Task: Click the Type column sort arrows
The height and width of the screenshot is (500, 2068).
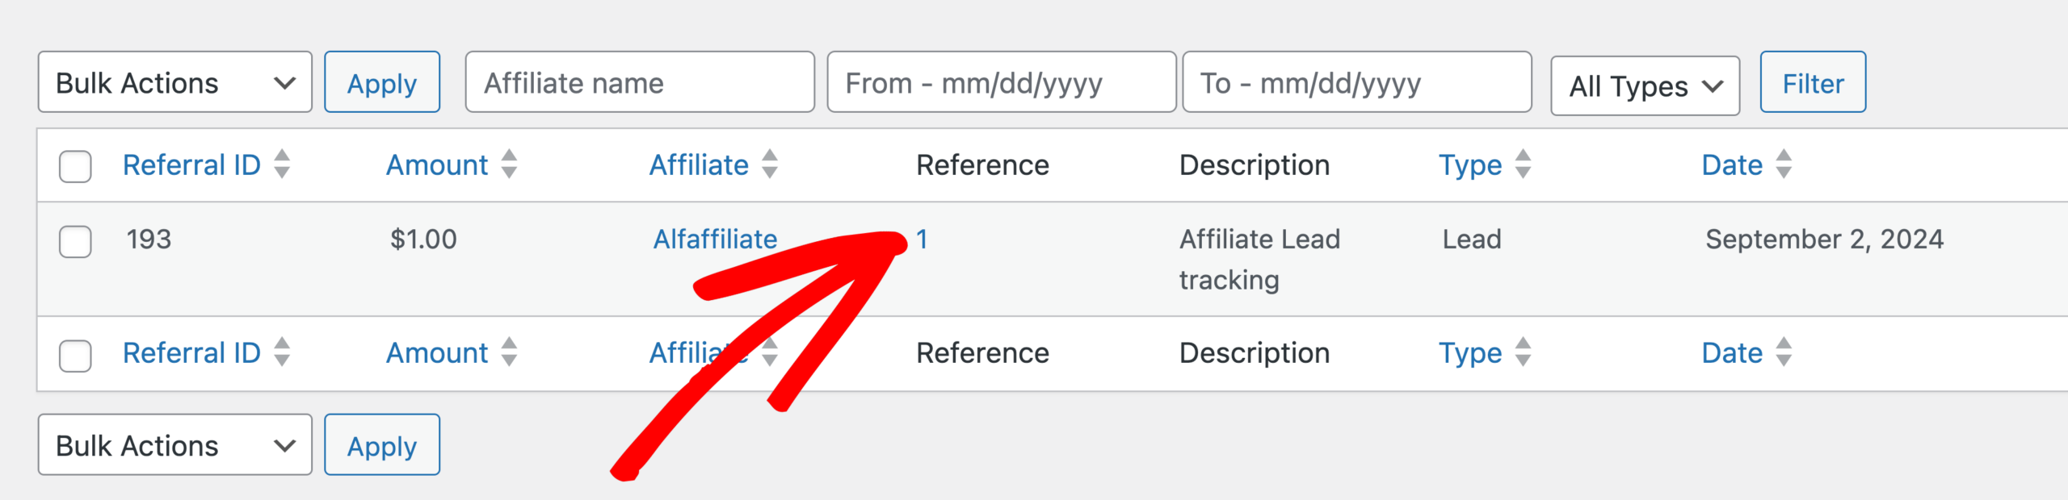Action: click(1522, 165)
